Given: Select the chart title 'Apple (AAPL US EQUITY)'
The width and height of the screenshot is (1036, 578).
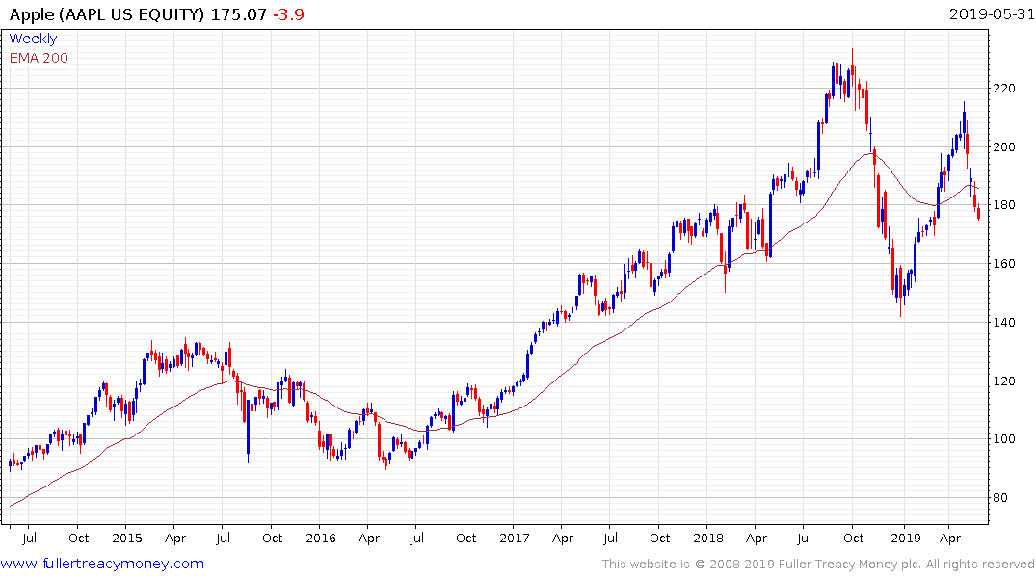Looking at the screenshot, I should (x=107, y=14).
